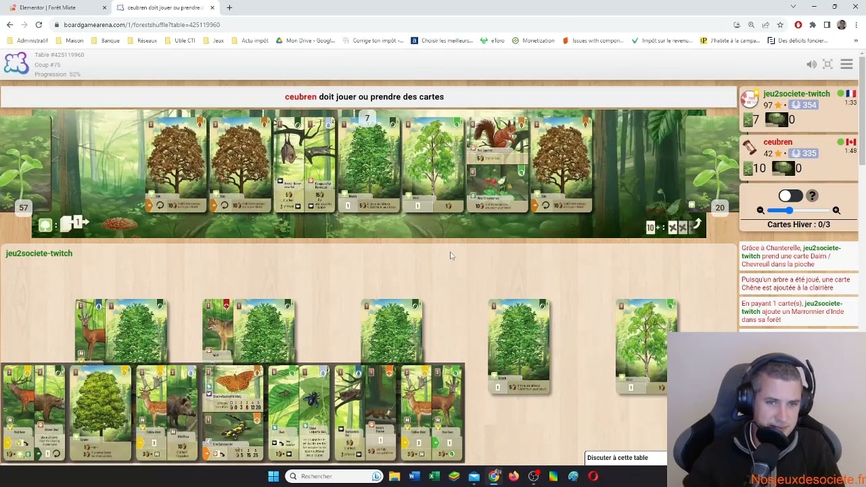Screen dimensions: 866x487
Task: Open Opera from the taskbar
Action: 593,476
